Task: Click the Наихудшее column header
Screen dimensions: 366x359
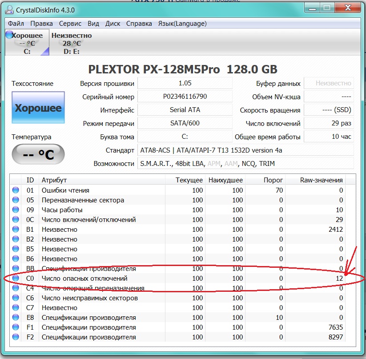Action: coord(225,180)
